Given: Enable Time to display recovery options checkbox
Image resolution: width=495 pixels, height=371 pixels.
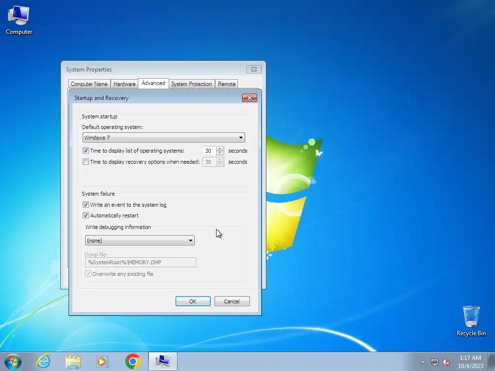Looking at the screenshot, I should [x=86, y=162].
